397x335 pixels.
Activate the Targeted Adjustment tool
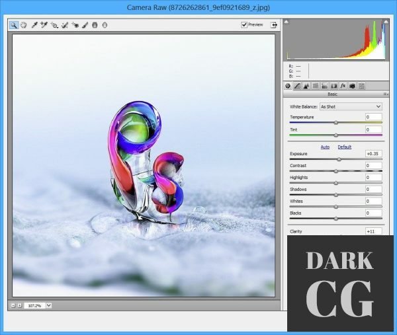(54, 25)
